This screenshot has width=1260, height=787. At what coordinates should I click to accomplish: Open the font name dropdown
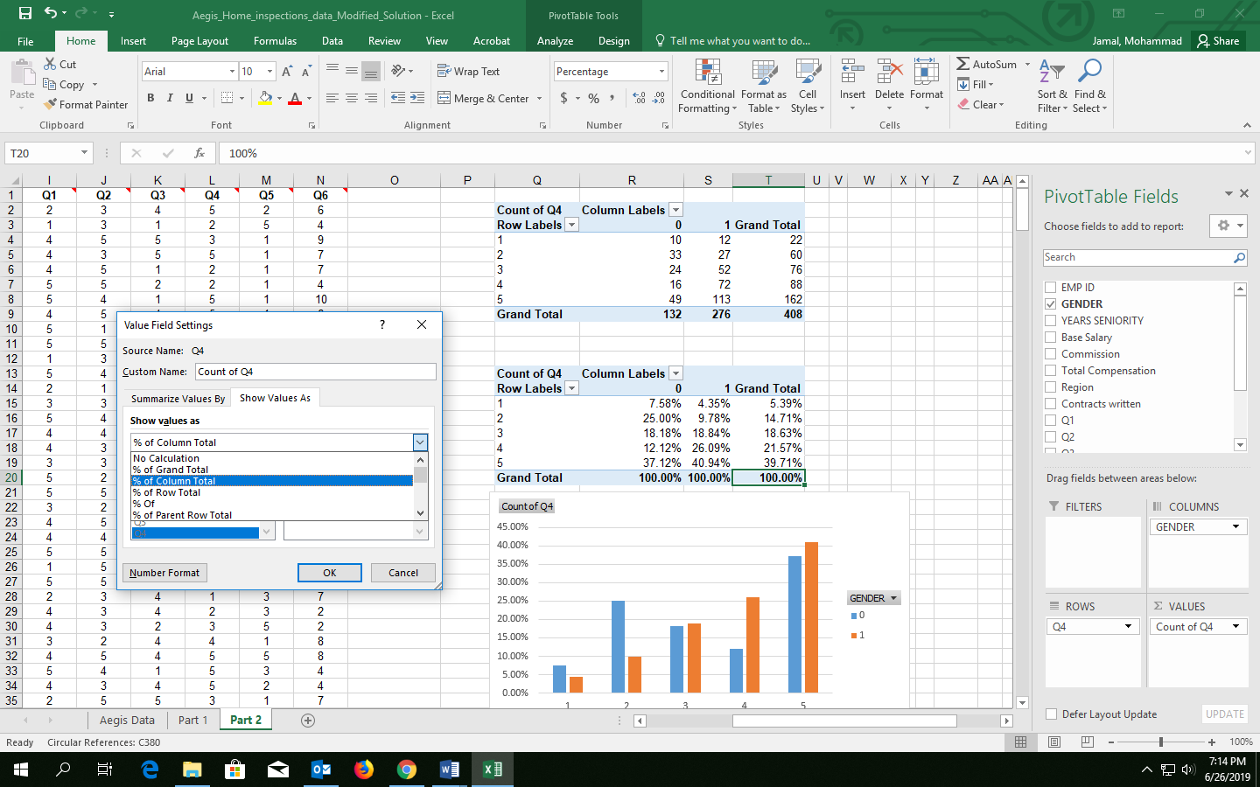pos(232,72)
